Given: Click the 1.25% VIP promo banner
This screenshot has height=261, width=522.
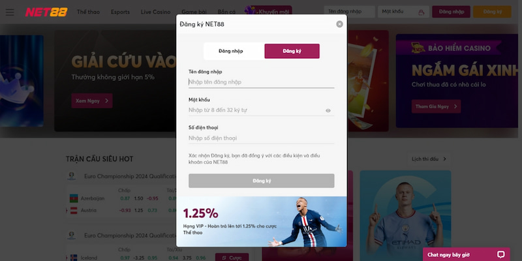Looking at the screenshot, I should coord(262,222).
